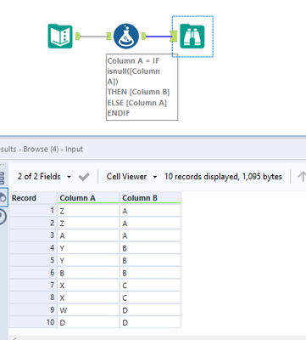Select the Browse binoculars tool
Viewport: 306px width, 340px height.
(x=192, y=37)
